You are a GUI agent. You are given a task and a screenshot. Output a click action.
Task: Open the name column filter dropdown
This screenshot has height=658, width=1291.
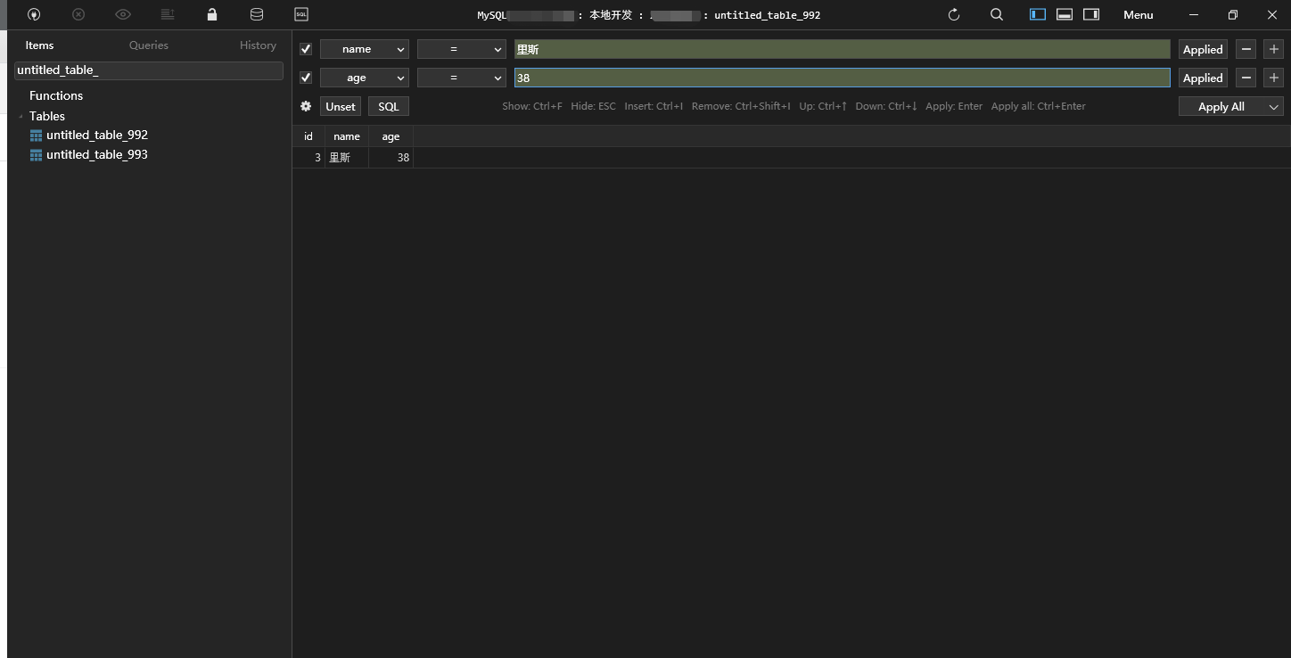pyautogui.click(x=364, y=49)
